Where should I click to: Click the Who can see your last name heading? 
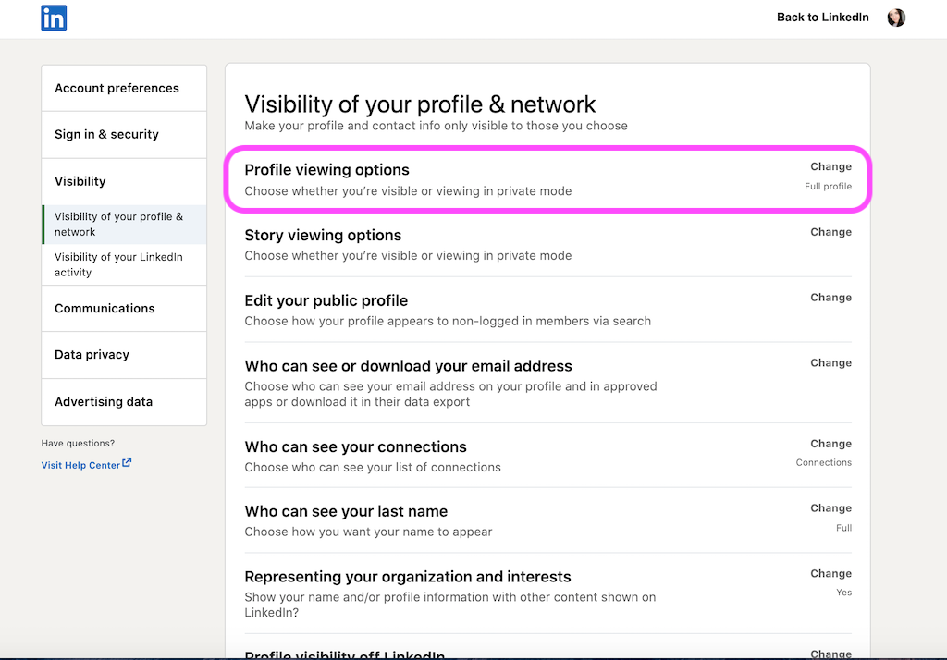pyautogui.click(x=346, y=511)
